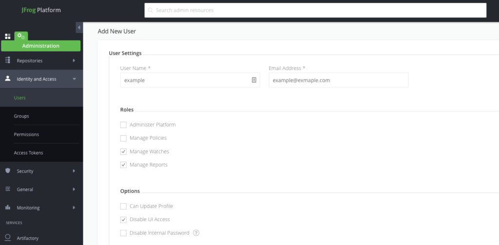This screenshot has height=245, width=499.
Task: Check the Can Update Profile option
Action: (123, 206)
